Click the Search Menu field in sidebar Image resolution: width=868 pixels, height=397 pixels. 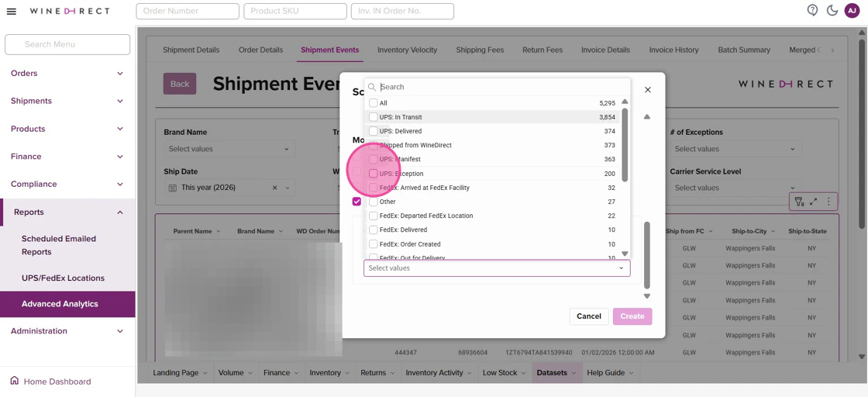(x=67, y=44)
